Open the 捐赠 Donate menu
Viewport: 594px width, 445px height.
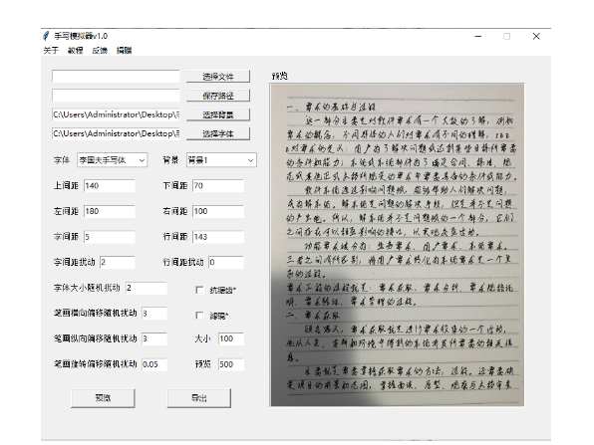[x=124, y=51]
